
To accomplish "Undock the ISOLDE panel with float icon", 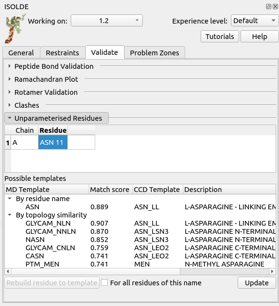I will coord(268,7).
